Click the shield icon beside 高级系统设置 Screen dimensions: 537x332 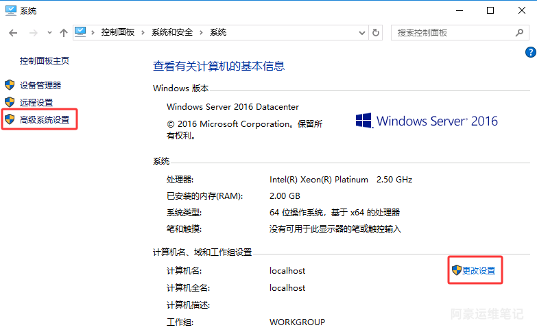(10, 119)
